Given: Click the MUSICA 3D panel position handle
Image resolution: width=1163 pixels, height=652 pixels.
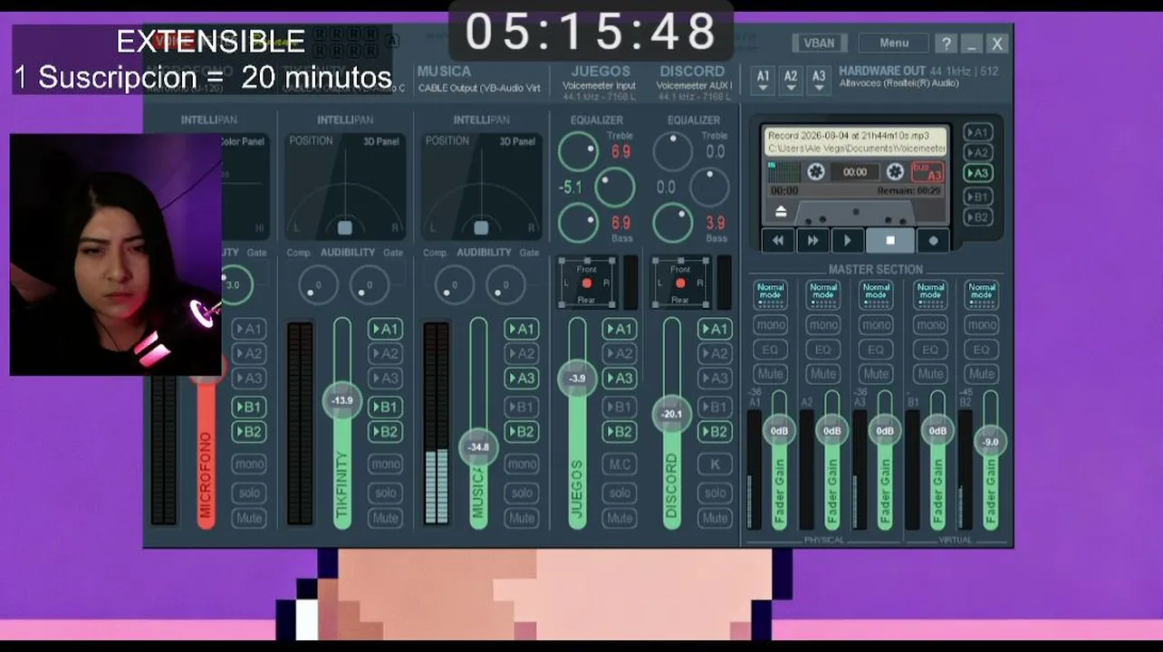Looking at the screenshot, I should pos(481,227).
